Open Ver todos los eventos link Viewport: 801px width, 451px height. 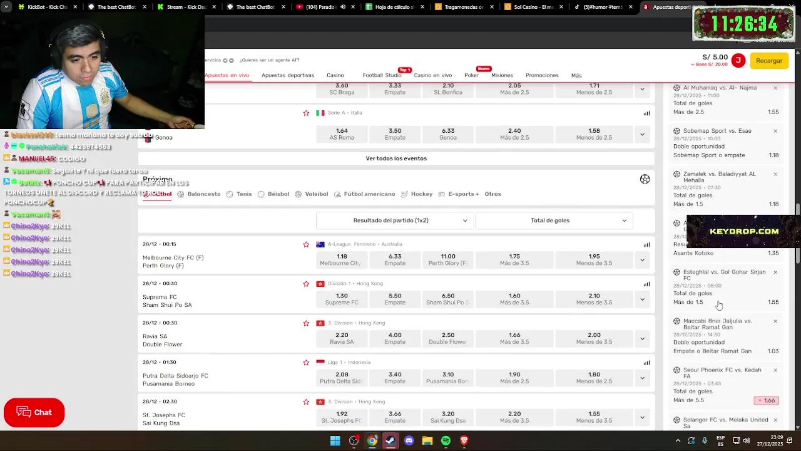396,158
